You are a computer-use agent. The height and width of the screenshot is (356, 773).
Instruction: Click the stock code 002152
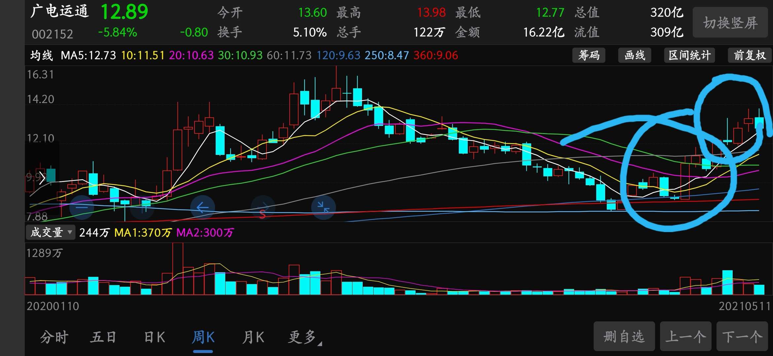coord(52,34)
